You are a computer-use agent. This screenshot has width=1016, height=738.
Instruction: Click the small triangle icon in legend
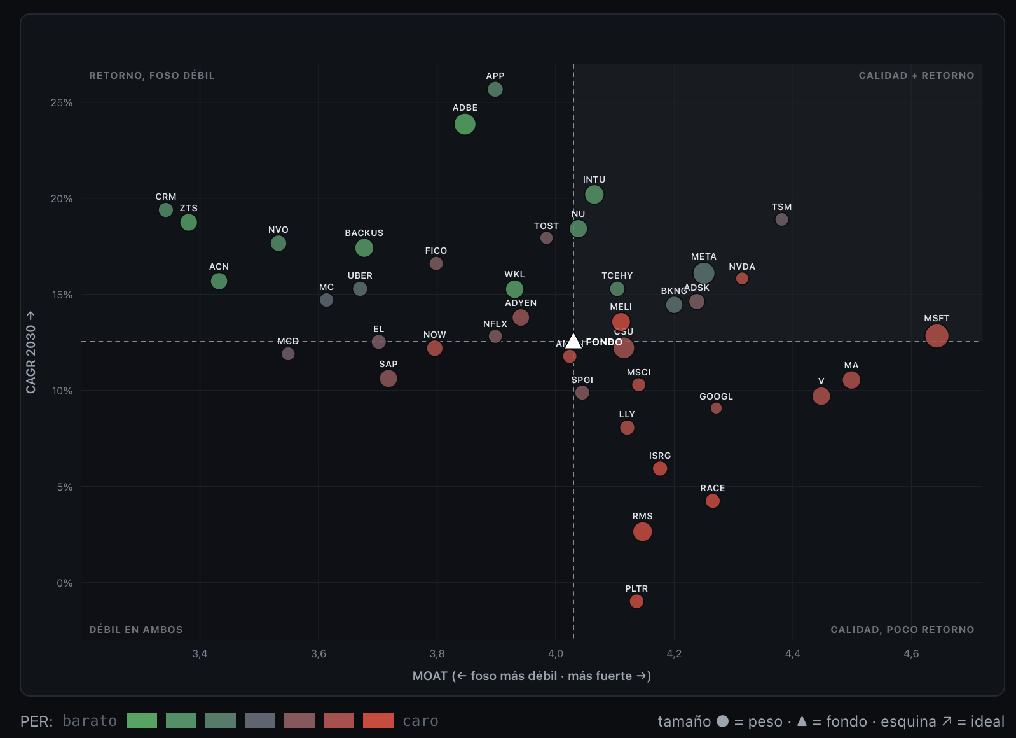(802, 721)
